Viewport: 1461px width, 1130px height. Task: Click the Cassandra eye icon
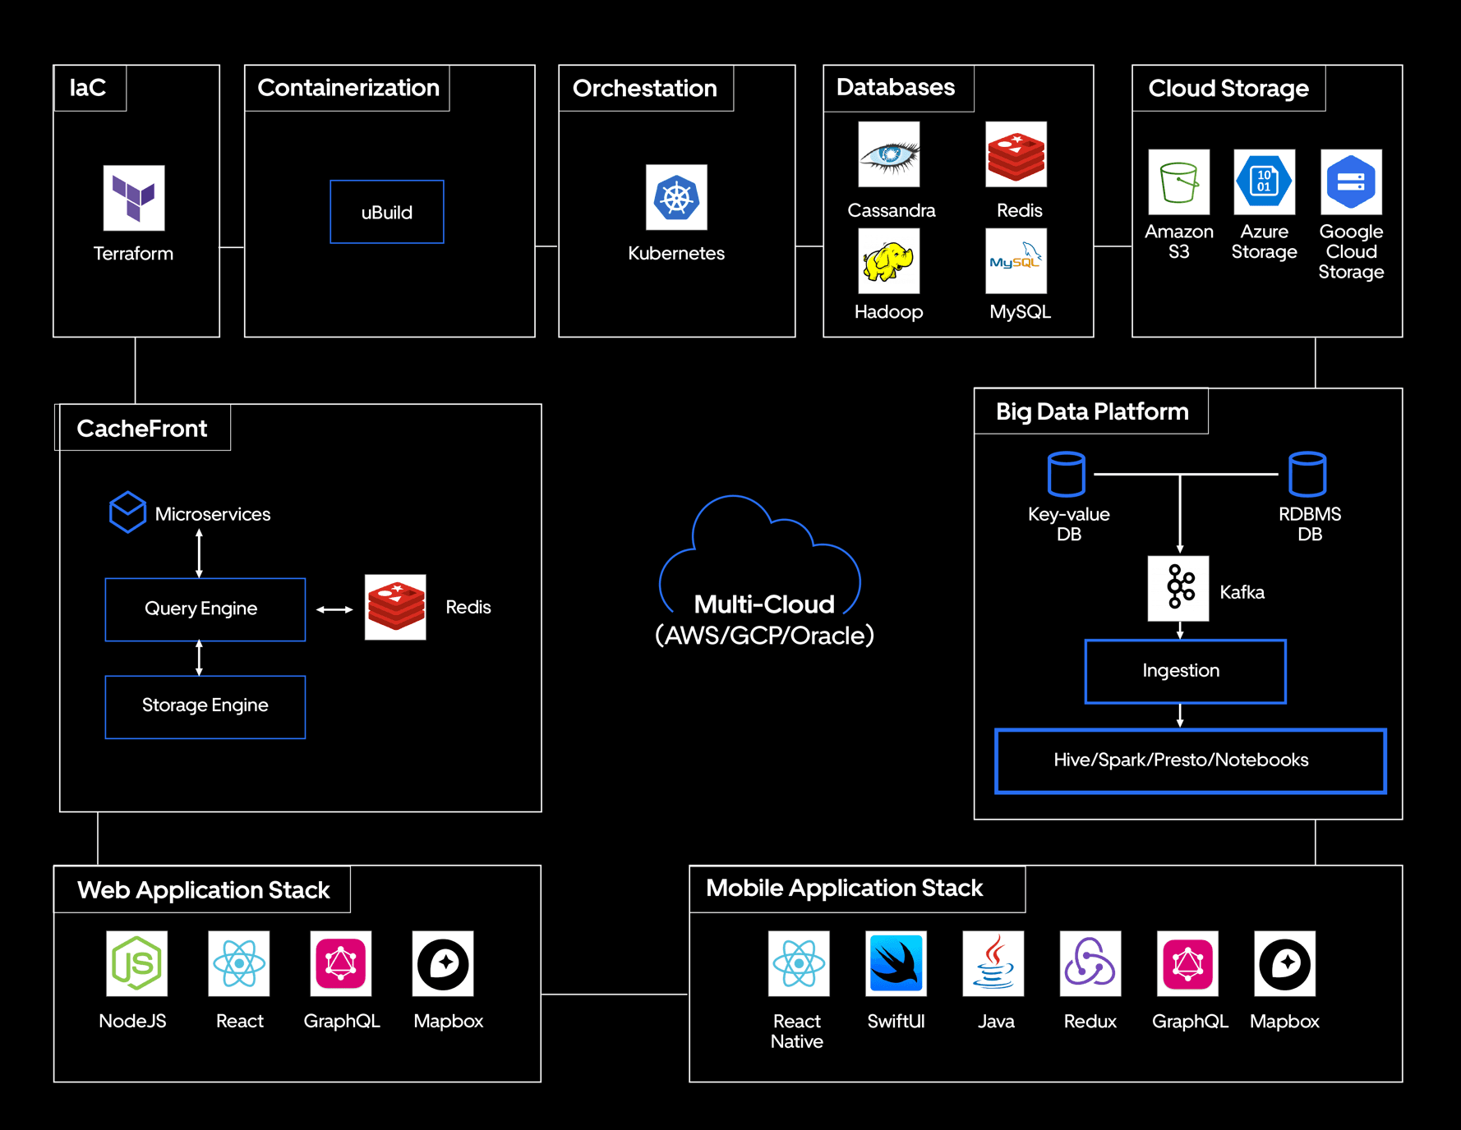pos(889,154)
